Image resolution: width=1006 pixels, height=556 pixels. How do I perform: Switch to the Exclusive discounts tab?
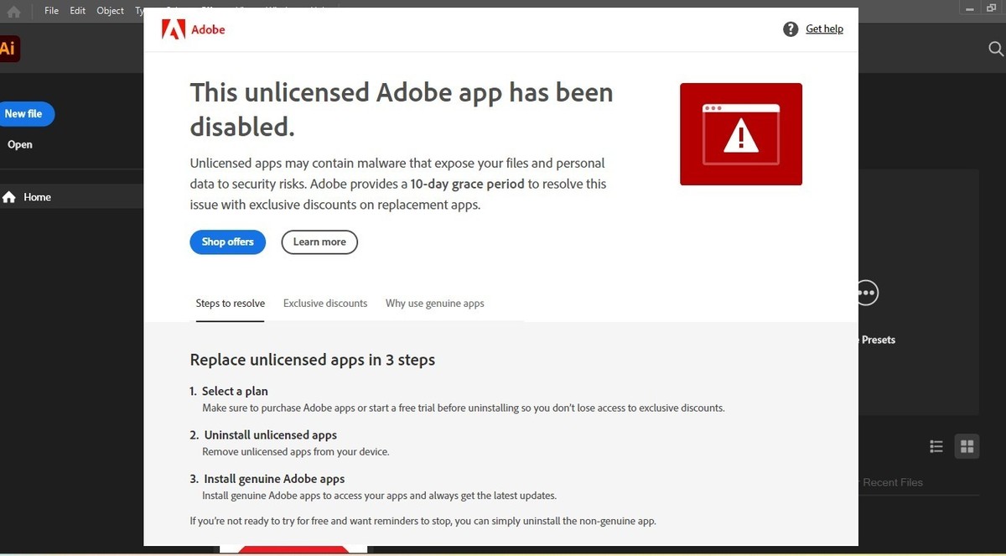[x=325, y=304]
